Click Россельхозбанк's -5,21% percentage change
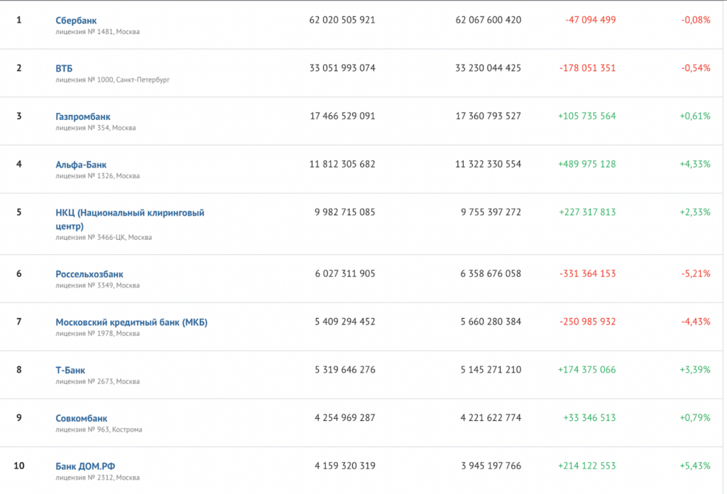Viewport: 727px width, 494px height. [x=696, y=273]
